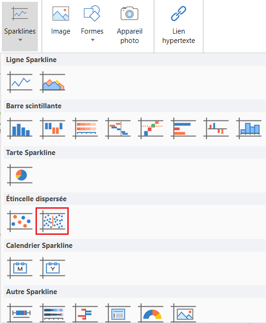Pick the box plot sparkline icon

pyautogui.click(x=20, y=313)
